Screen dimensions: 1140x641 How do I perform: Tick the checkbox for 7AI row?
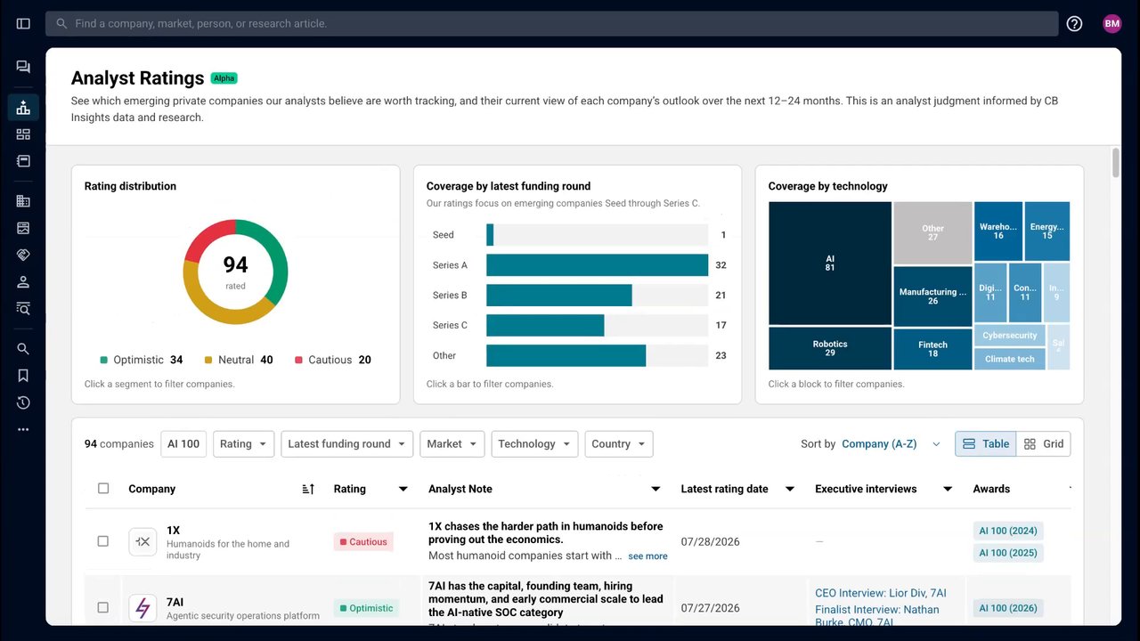tap(103, 607)
